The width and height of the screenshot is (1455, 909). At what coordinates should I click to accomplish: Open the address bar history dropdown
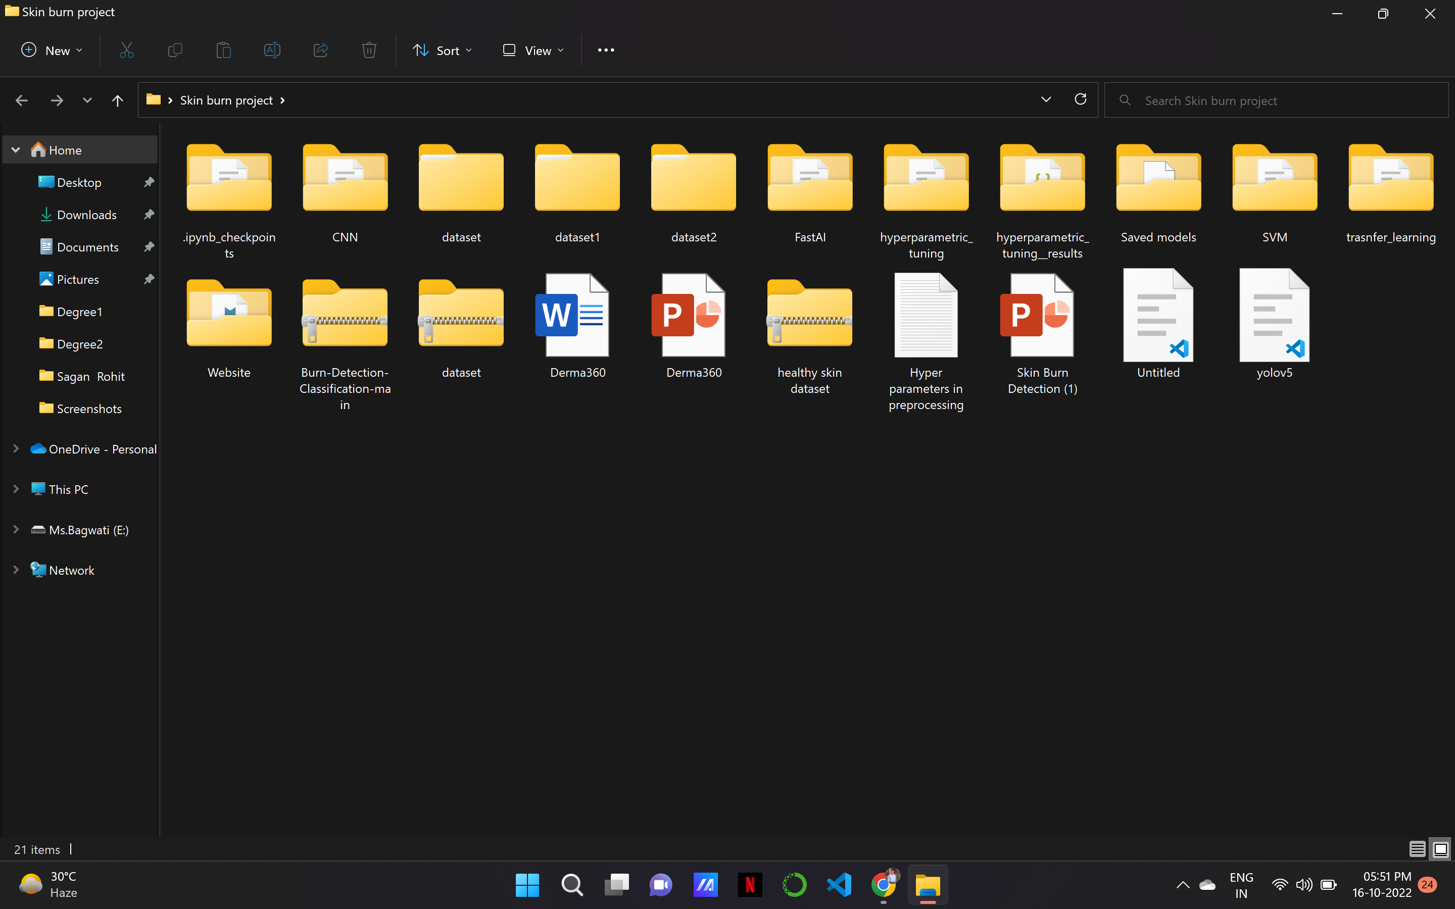[1046, 100]
